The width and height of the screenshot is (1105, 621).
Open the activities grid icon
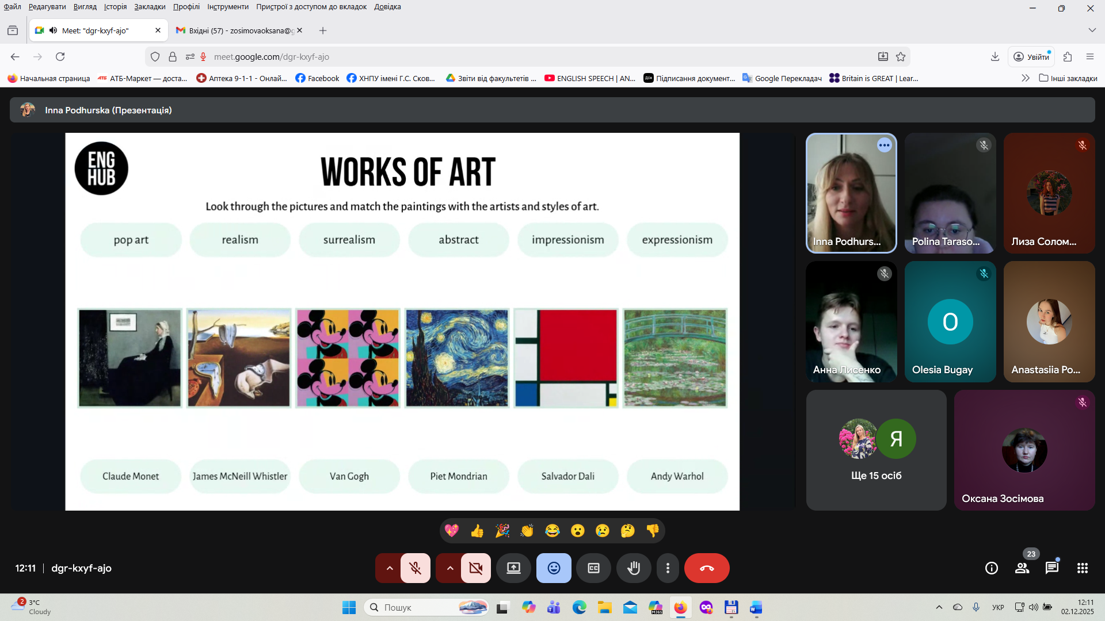(1082, 568)
